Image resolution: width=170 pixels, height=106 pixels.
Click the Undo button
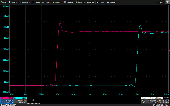[168, 2]
